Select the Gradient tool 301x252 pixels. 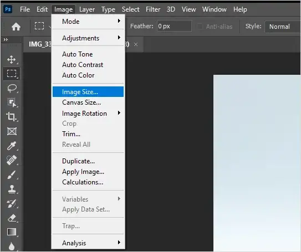[x=12, y=232]
